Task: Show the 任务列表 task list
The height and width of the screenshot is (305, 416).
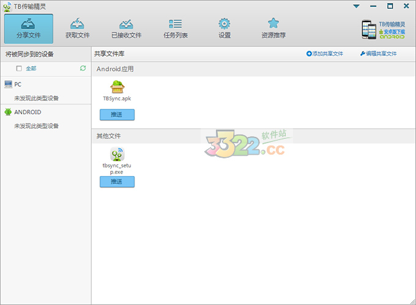Action: [176, 29]
